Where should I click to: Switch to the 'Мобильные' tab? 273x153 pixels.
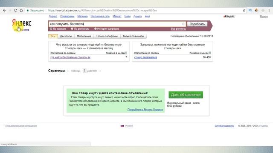84,36
